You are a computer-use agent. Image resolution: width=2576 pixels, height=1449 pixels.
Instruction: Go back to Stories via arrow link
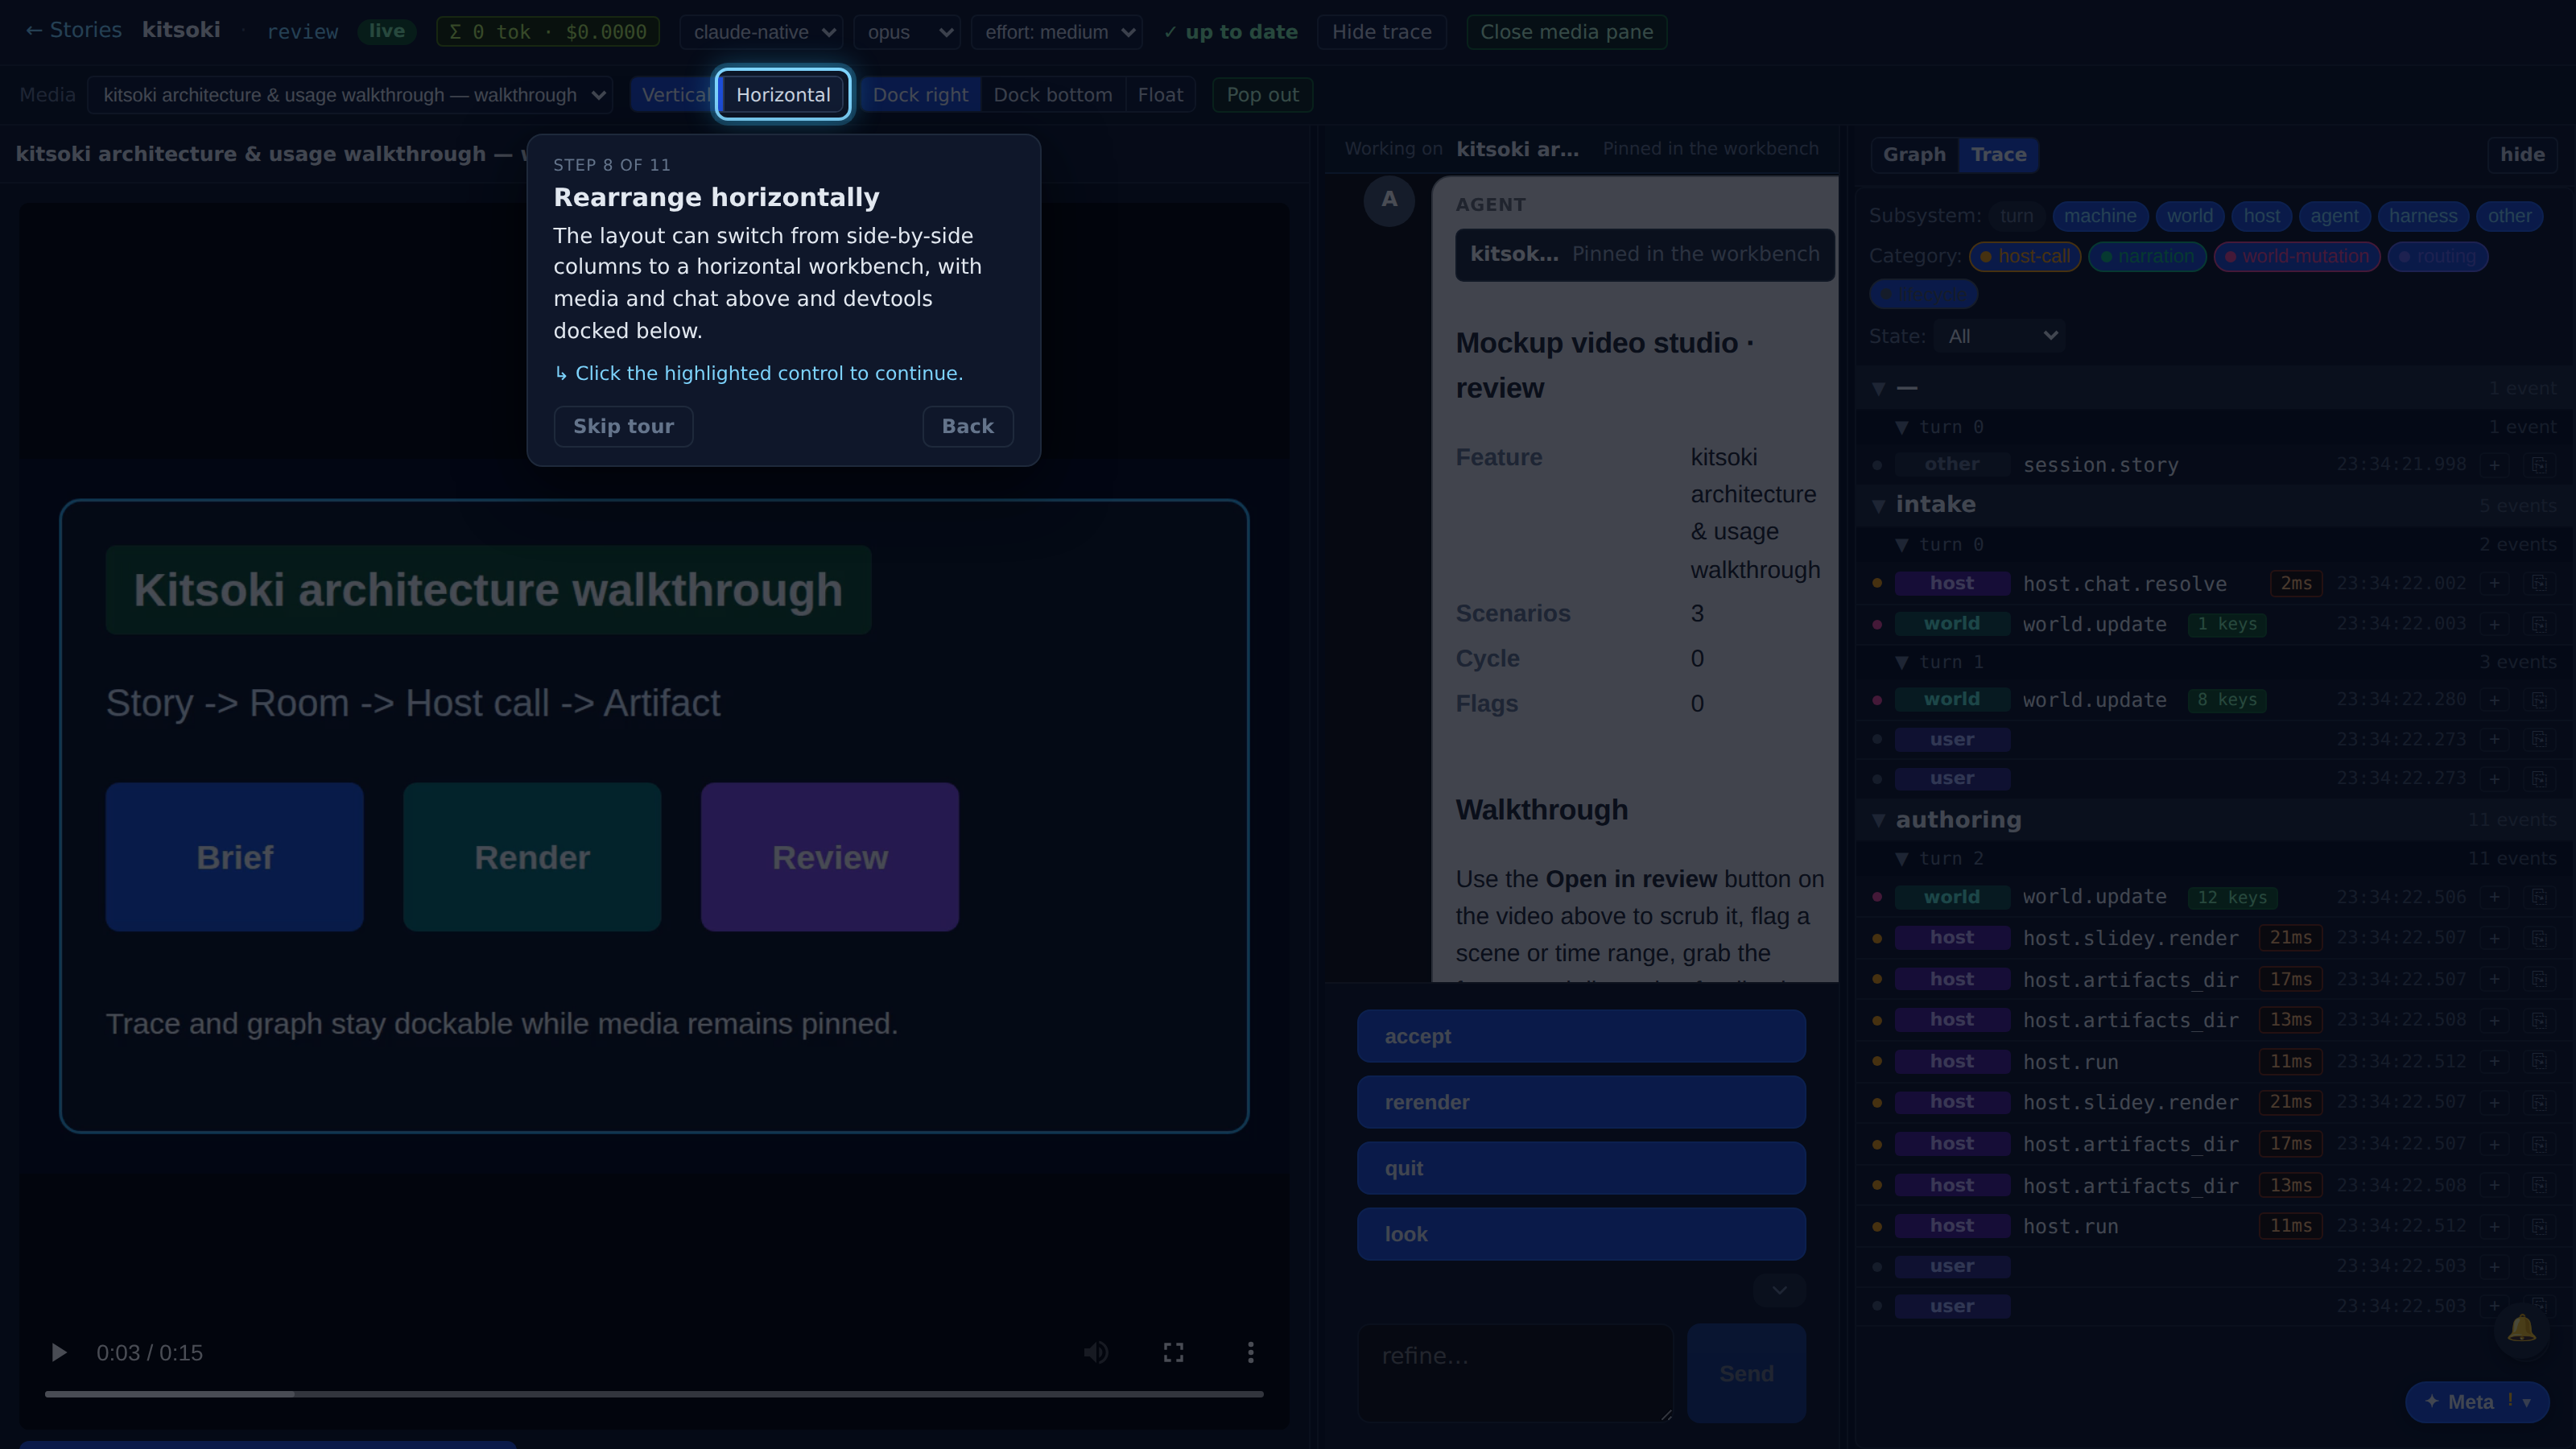73,30
